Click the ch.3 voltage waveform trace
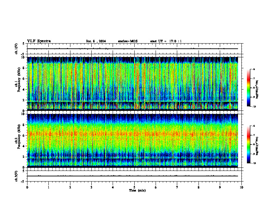Image resolution: width=272 pixels, height=210 pixels. click(133, 176)
